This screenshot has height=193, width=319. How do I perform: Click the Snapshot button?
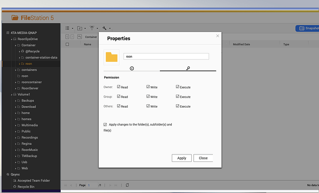[x=307, y=28]
